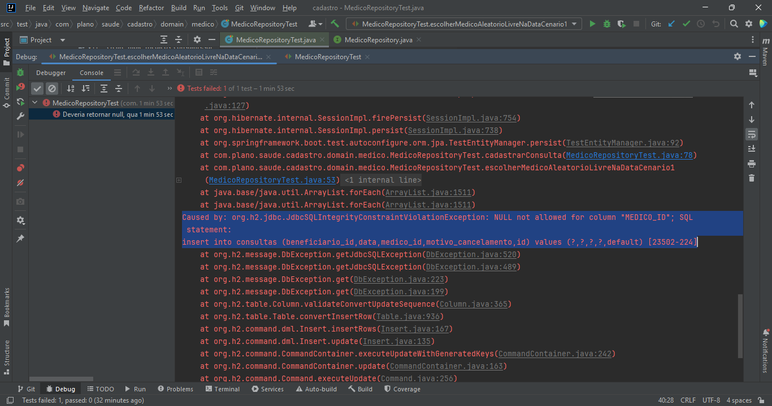Toggle the Commit tool window stripe
The height and width of the screenshot is (406, 772).
pyautogui.click(x=7, y=93)
